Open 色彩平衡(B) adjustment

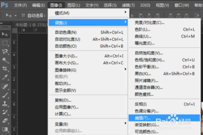[x=164, y=67]
